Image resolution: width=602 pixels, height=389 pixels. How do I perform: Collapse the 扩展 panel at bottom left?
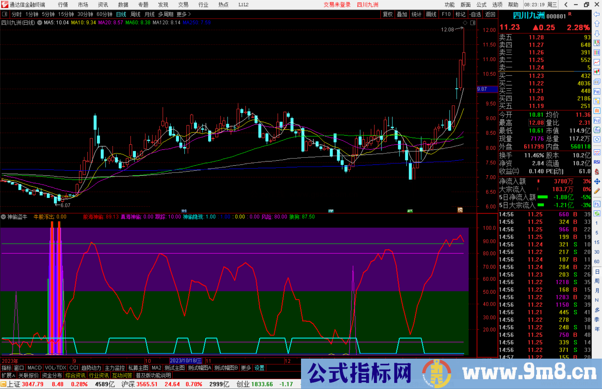click(8, 375)
